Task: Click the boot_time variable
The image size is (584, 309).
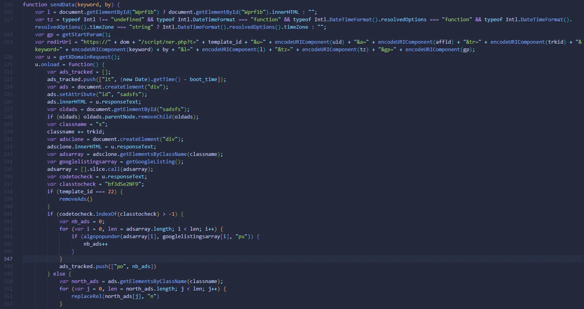Action: coord(203,80)
